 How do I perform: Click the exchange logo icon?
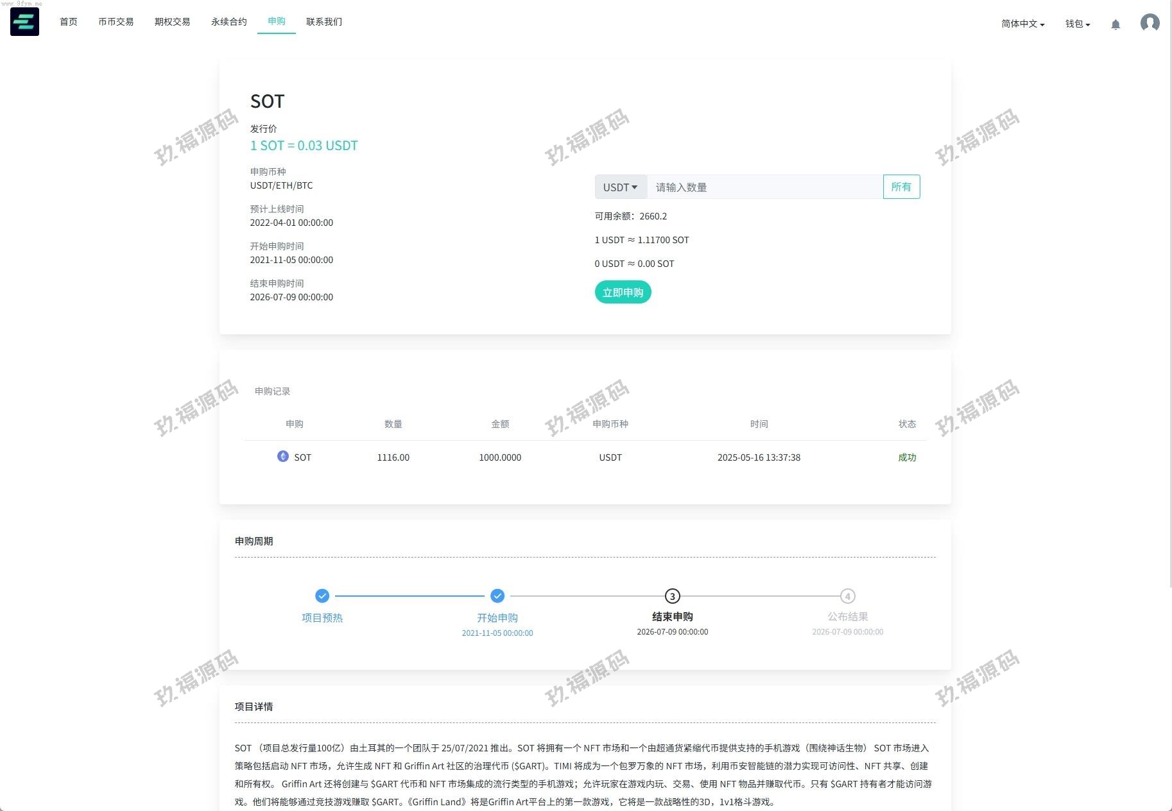(x=24, y=22)
